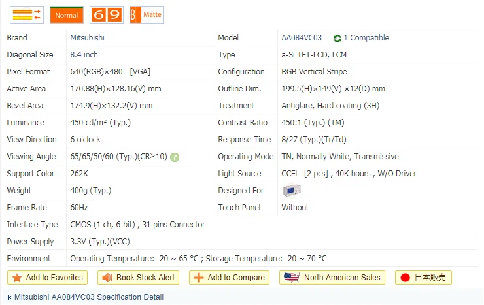Select the text 199.5(H)×149(V) ×12(D) mm
This screenshot has width=484, height=305.
coord(334,89)
